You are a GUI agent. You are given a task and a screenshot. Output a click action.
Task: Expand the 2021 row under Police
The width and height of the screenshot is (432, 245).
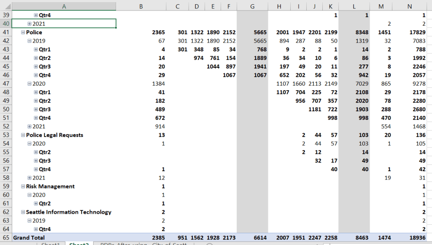pos(30,127)
